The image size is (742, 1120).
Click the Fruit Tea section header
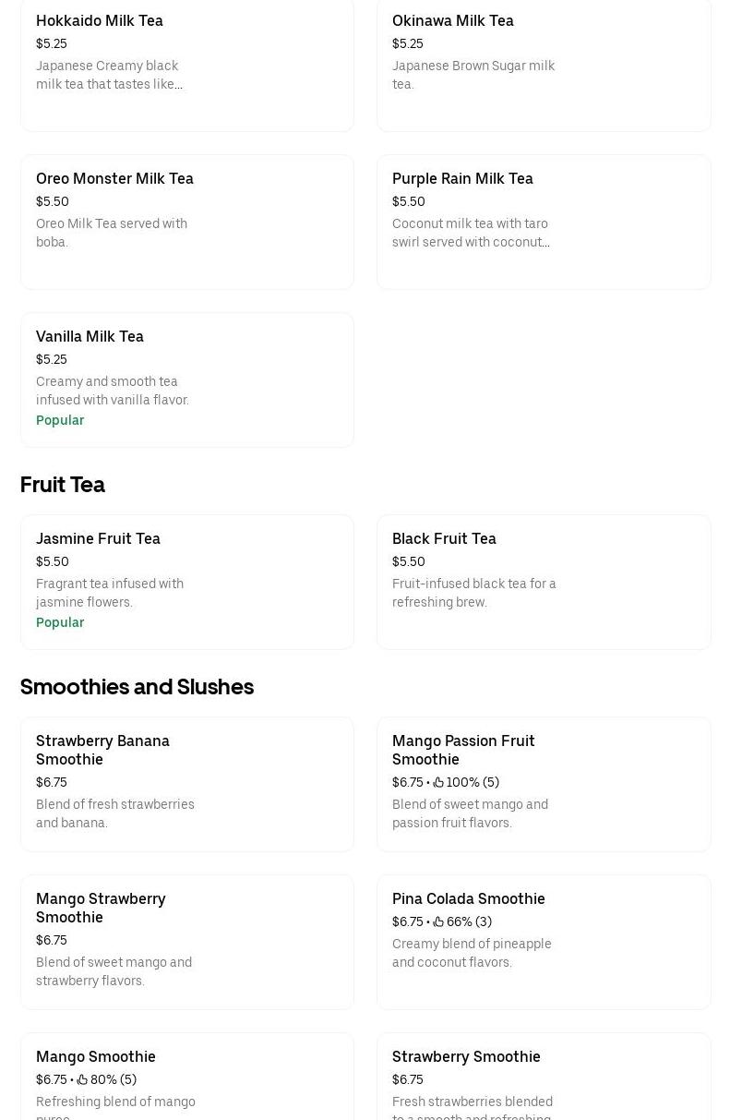tap(62, 485)
